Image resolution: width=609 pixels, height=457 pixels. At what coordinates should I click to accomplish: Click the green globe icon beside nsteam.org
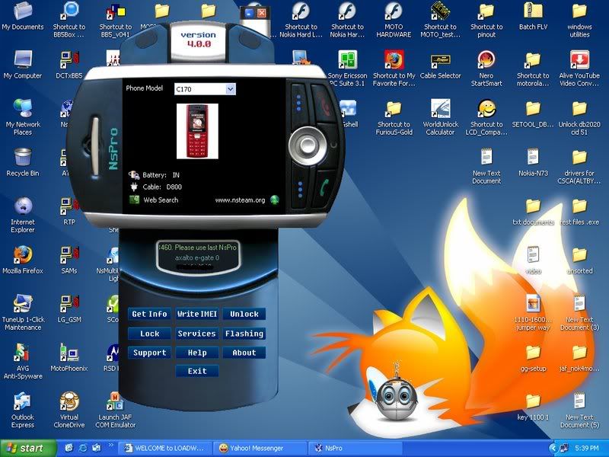(275, 200)
